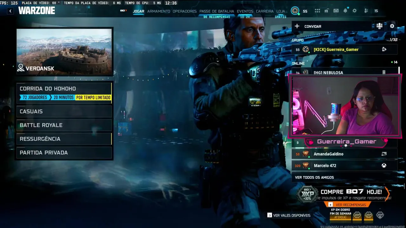Open game settings gear in top bar
The height and width of the screenshot is (228, 406).
pos(355,11)
